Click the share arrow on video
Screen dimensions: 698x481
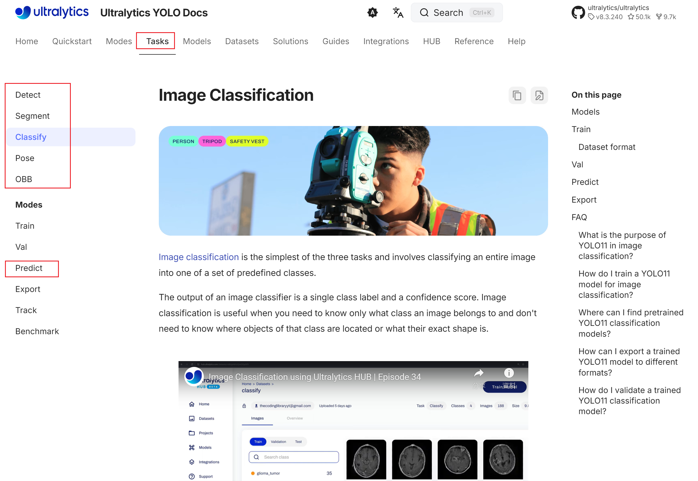click(x=478, y=374)
